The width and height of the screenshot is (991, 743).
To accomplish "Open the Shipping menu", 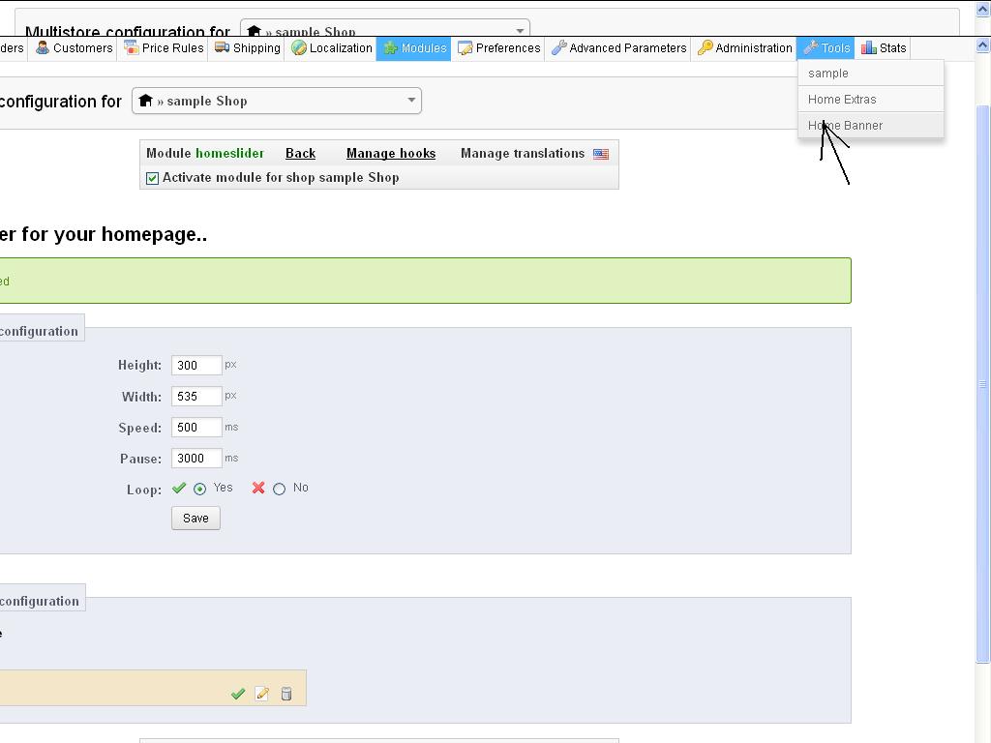I will (247, 48).
